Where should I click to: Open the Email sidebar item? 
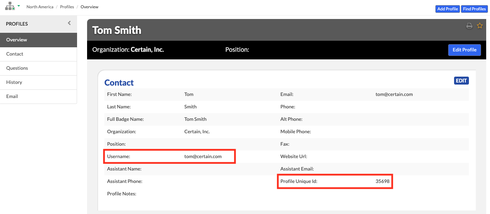pyautogui.click(x=38, y=96)
